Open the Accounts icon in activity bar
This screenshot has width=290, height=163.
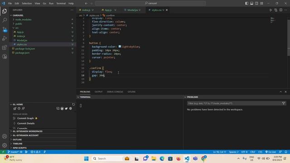tap(5, 136)
